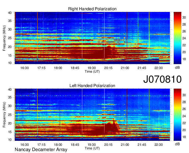
Task: Click the 21:00 time tick on the right-handed plot
Action: (125, 68)
